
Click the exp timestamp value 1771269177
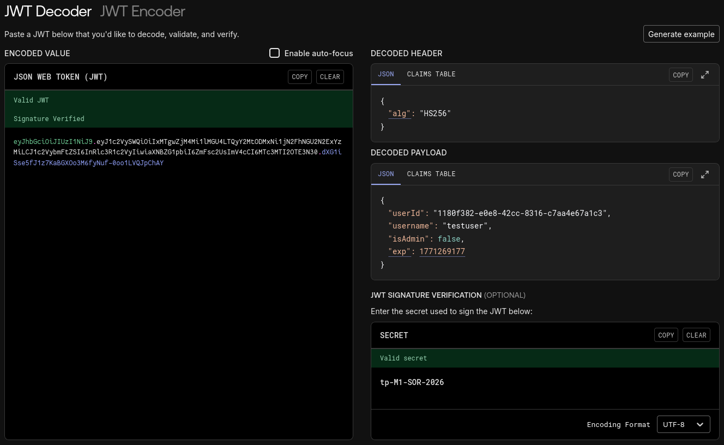(442, 251)
